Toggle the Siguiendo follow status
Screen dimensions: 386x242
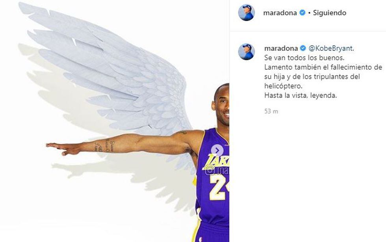coord(329,13)
